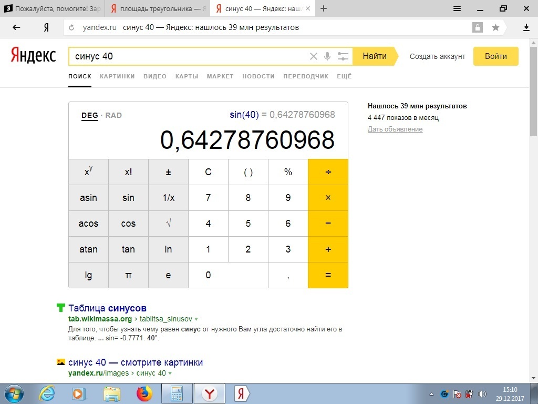Image resolution: width=538 pixels, height=404 pixels.
Task: Open browser downloads arrow icon
Action: 526,27
